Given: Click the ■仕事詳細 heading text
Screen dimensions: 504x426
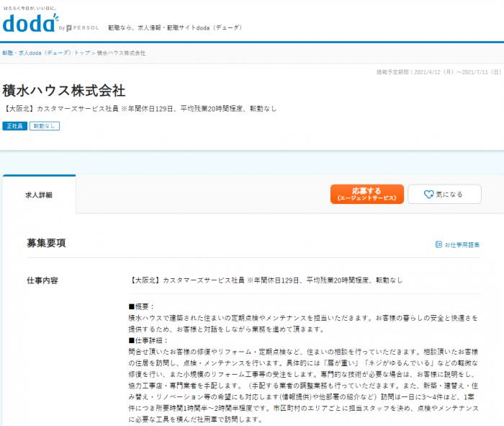Looking at the screenshot, I should (148, 340).
